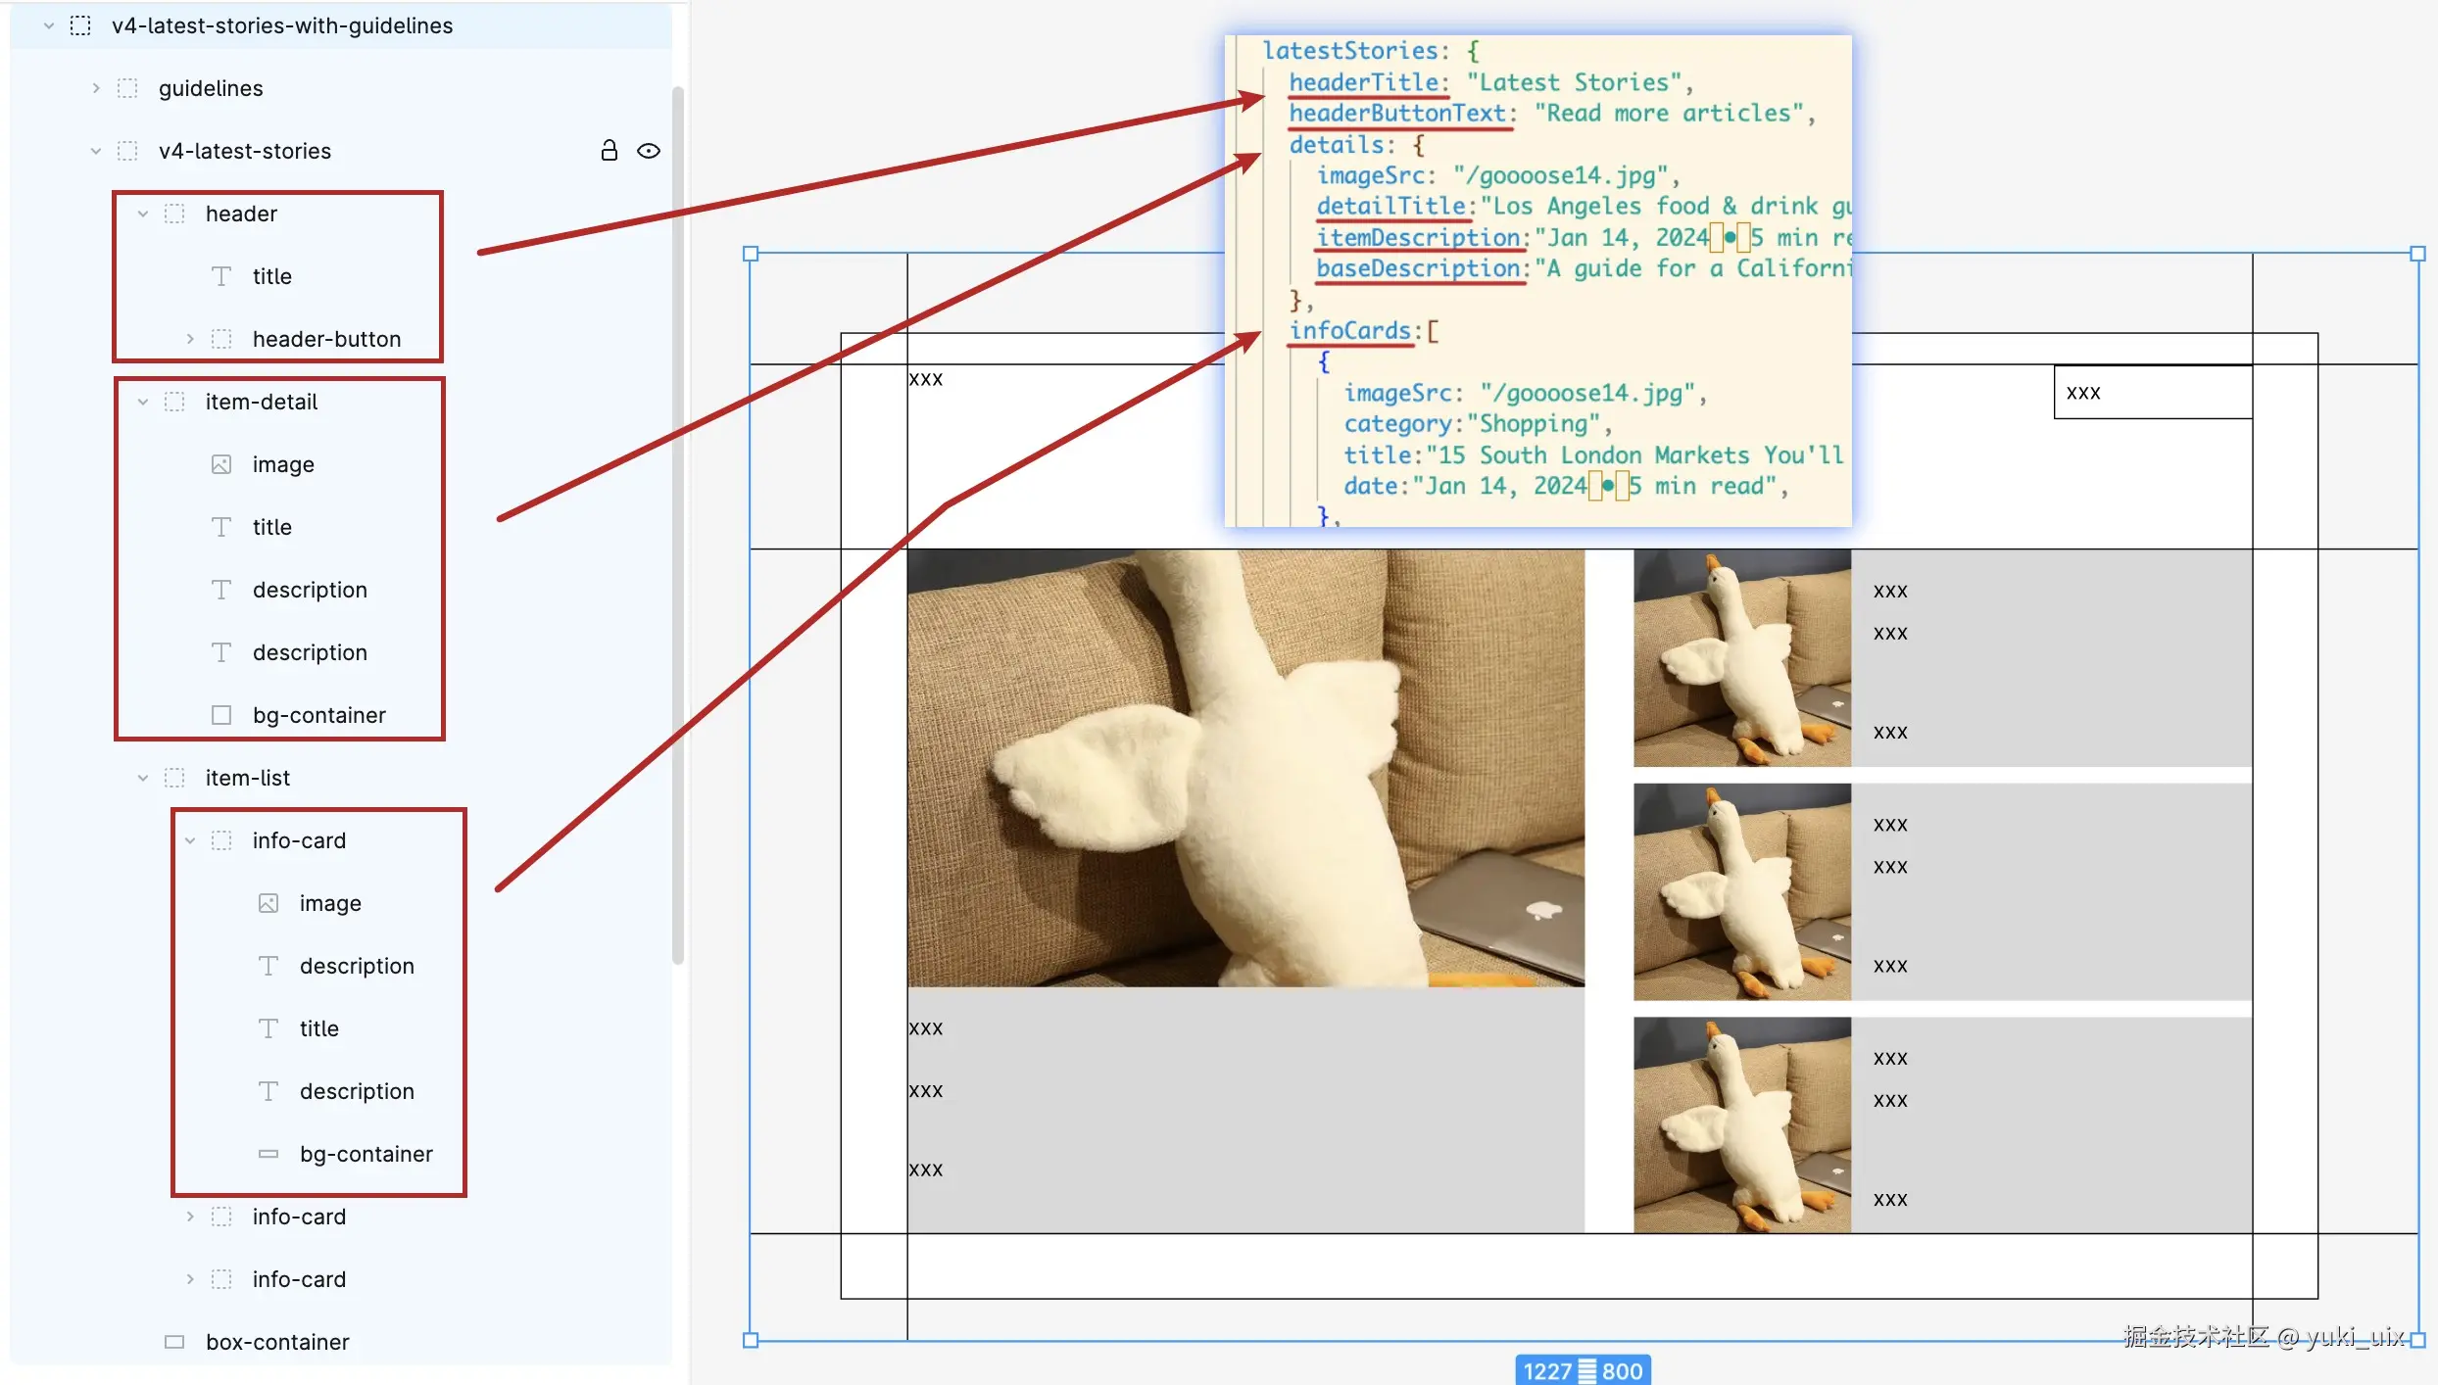Screen dimensions: 2438x1385
Task: Click the image icon inside the expanded info-card
Action: click(x=267, y=902)
